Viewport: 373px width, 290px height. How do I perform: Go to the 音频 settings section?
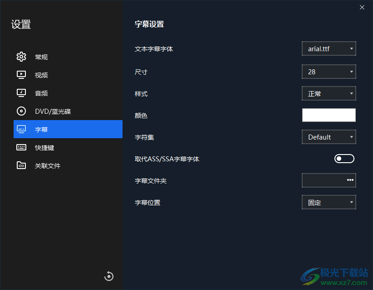click(68, 93)
